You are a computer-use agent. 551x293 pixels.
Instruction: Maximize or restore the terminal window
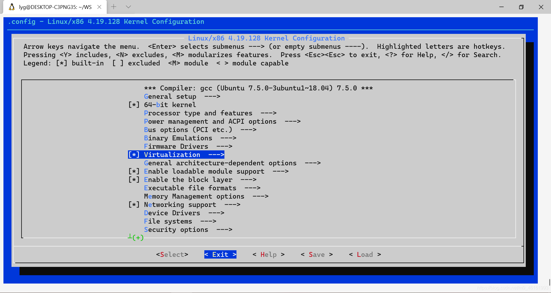[x=521, y=7]
